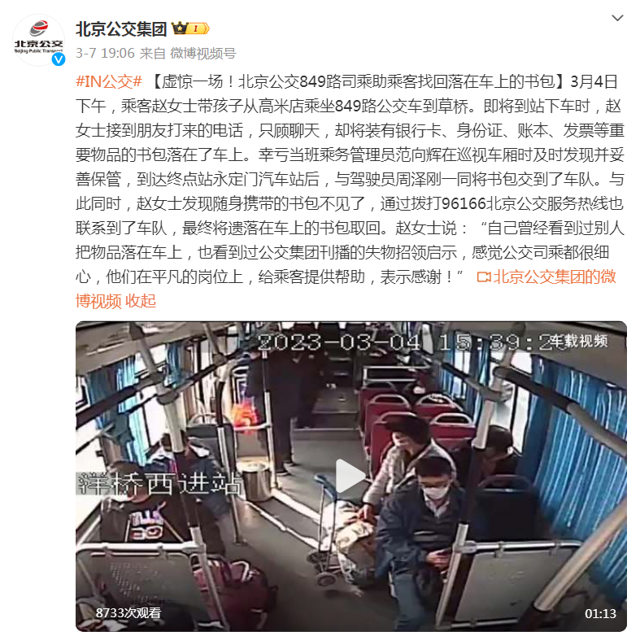Click the 01:13 video duration label
Image resolution: width=640 pixels, height=636 pixels.
pos(600,613)
